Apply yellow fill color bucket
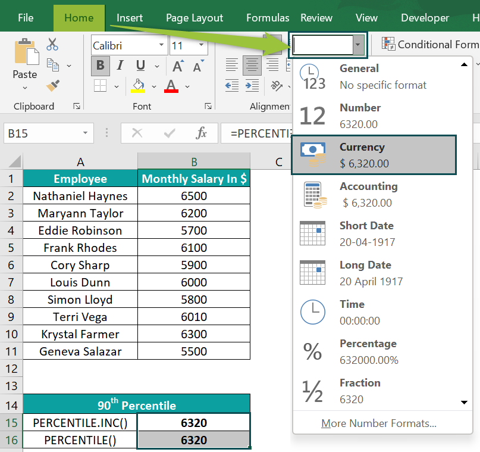This screenshot has width=480, height=452. coord(138,86)
